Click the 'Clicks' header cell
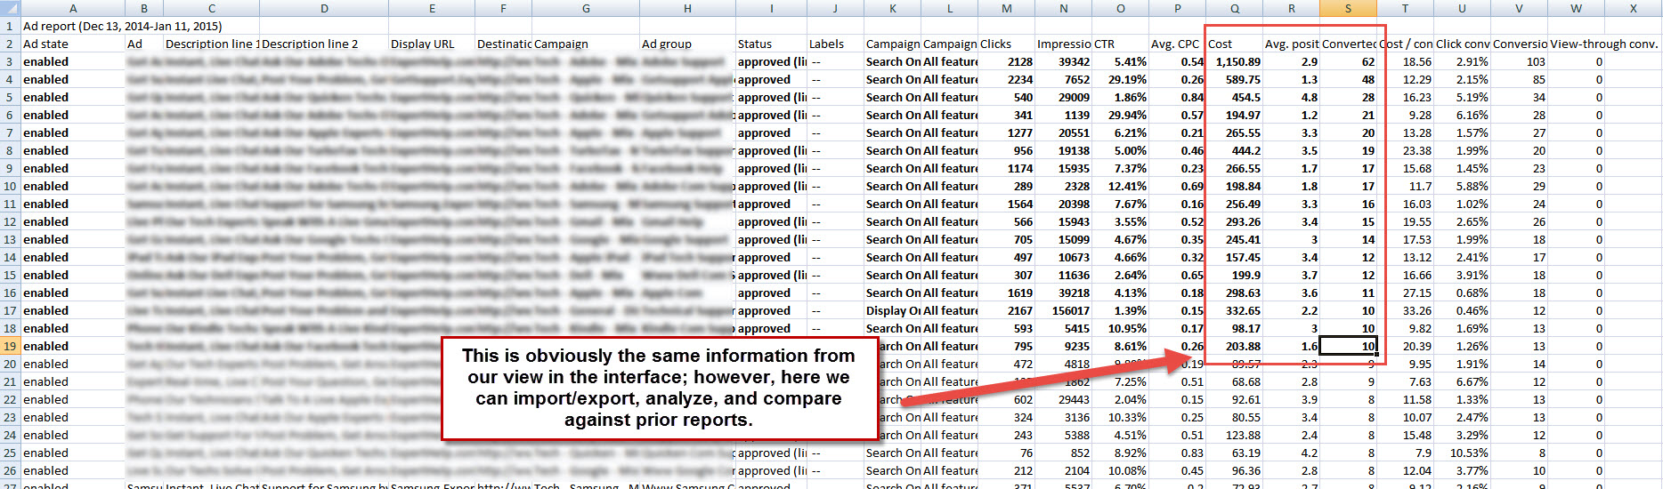The height and width of the screenshot is (489, 1663). tap(1006, 44)
